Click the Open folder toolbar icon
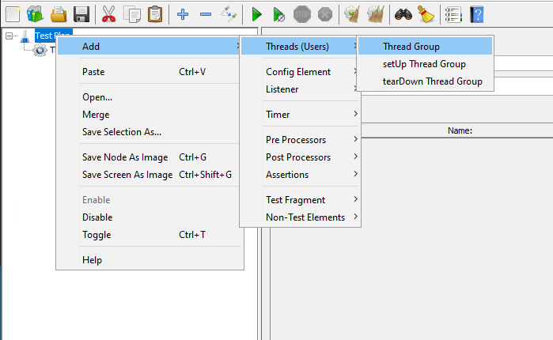This screenshot has height=340, width=553. pyautogui.click(x=59, y=13)
